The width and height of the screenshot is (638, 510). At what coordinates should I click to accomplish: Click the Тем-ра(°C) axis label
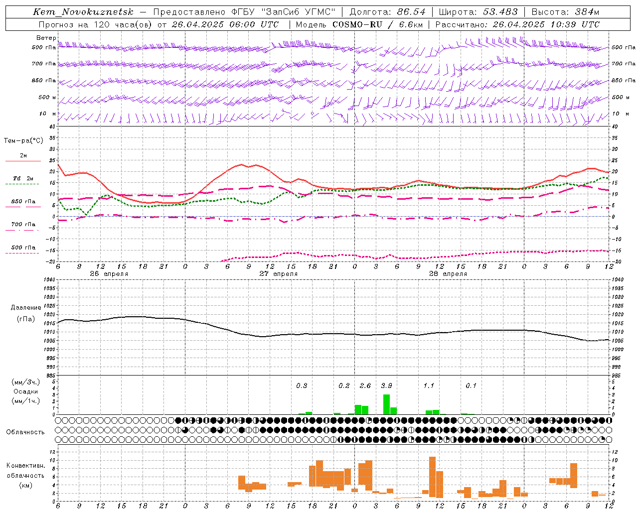pos(23,141)
